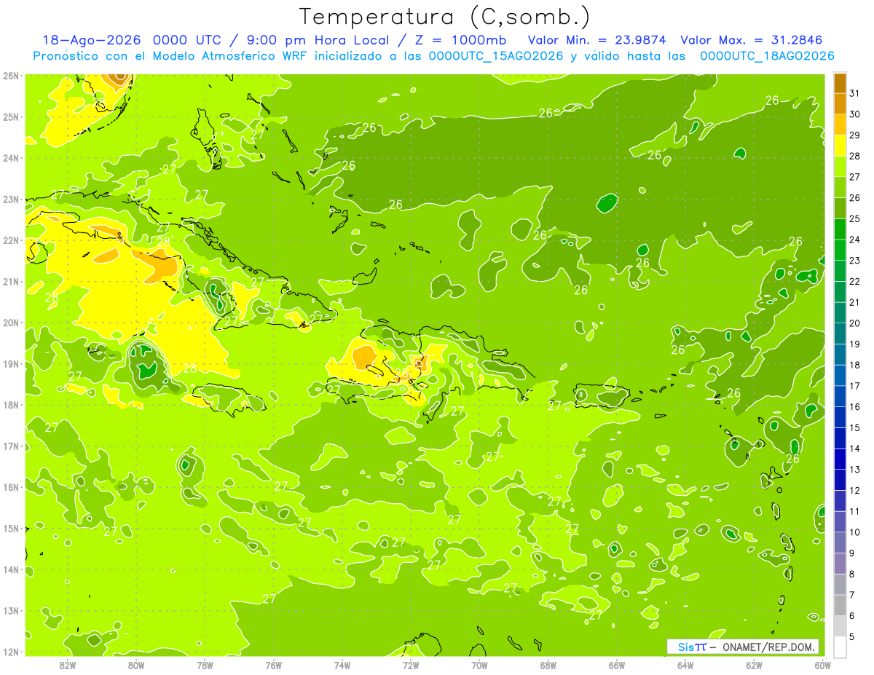Click the 13N latitude axis label
Screen dimensions: 874x675
click(x=10, y=611)
